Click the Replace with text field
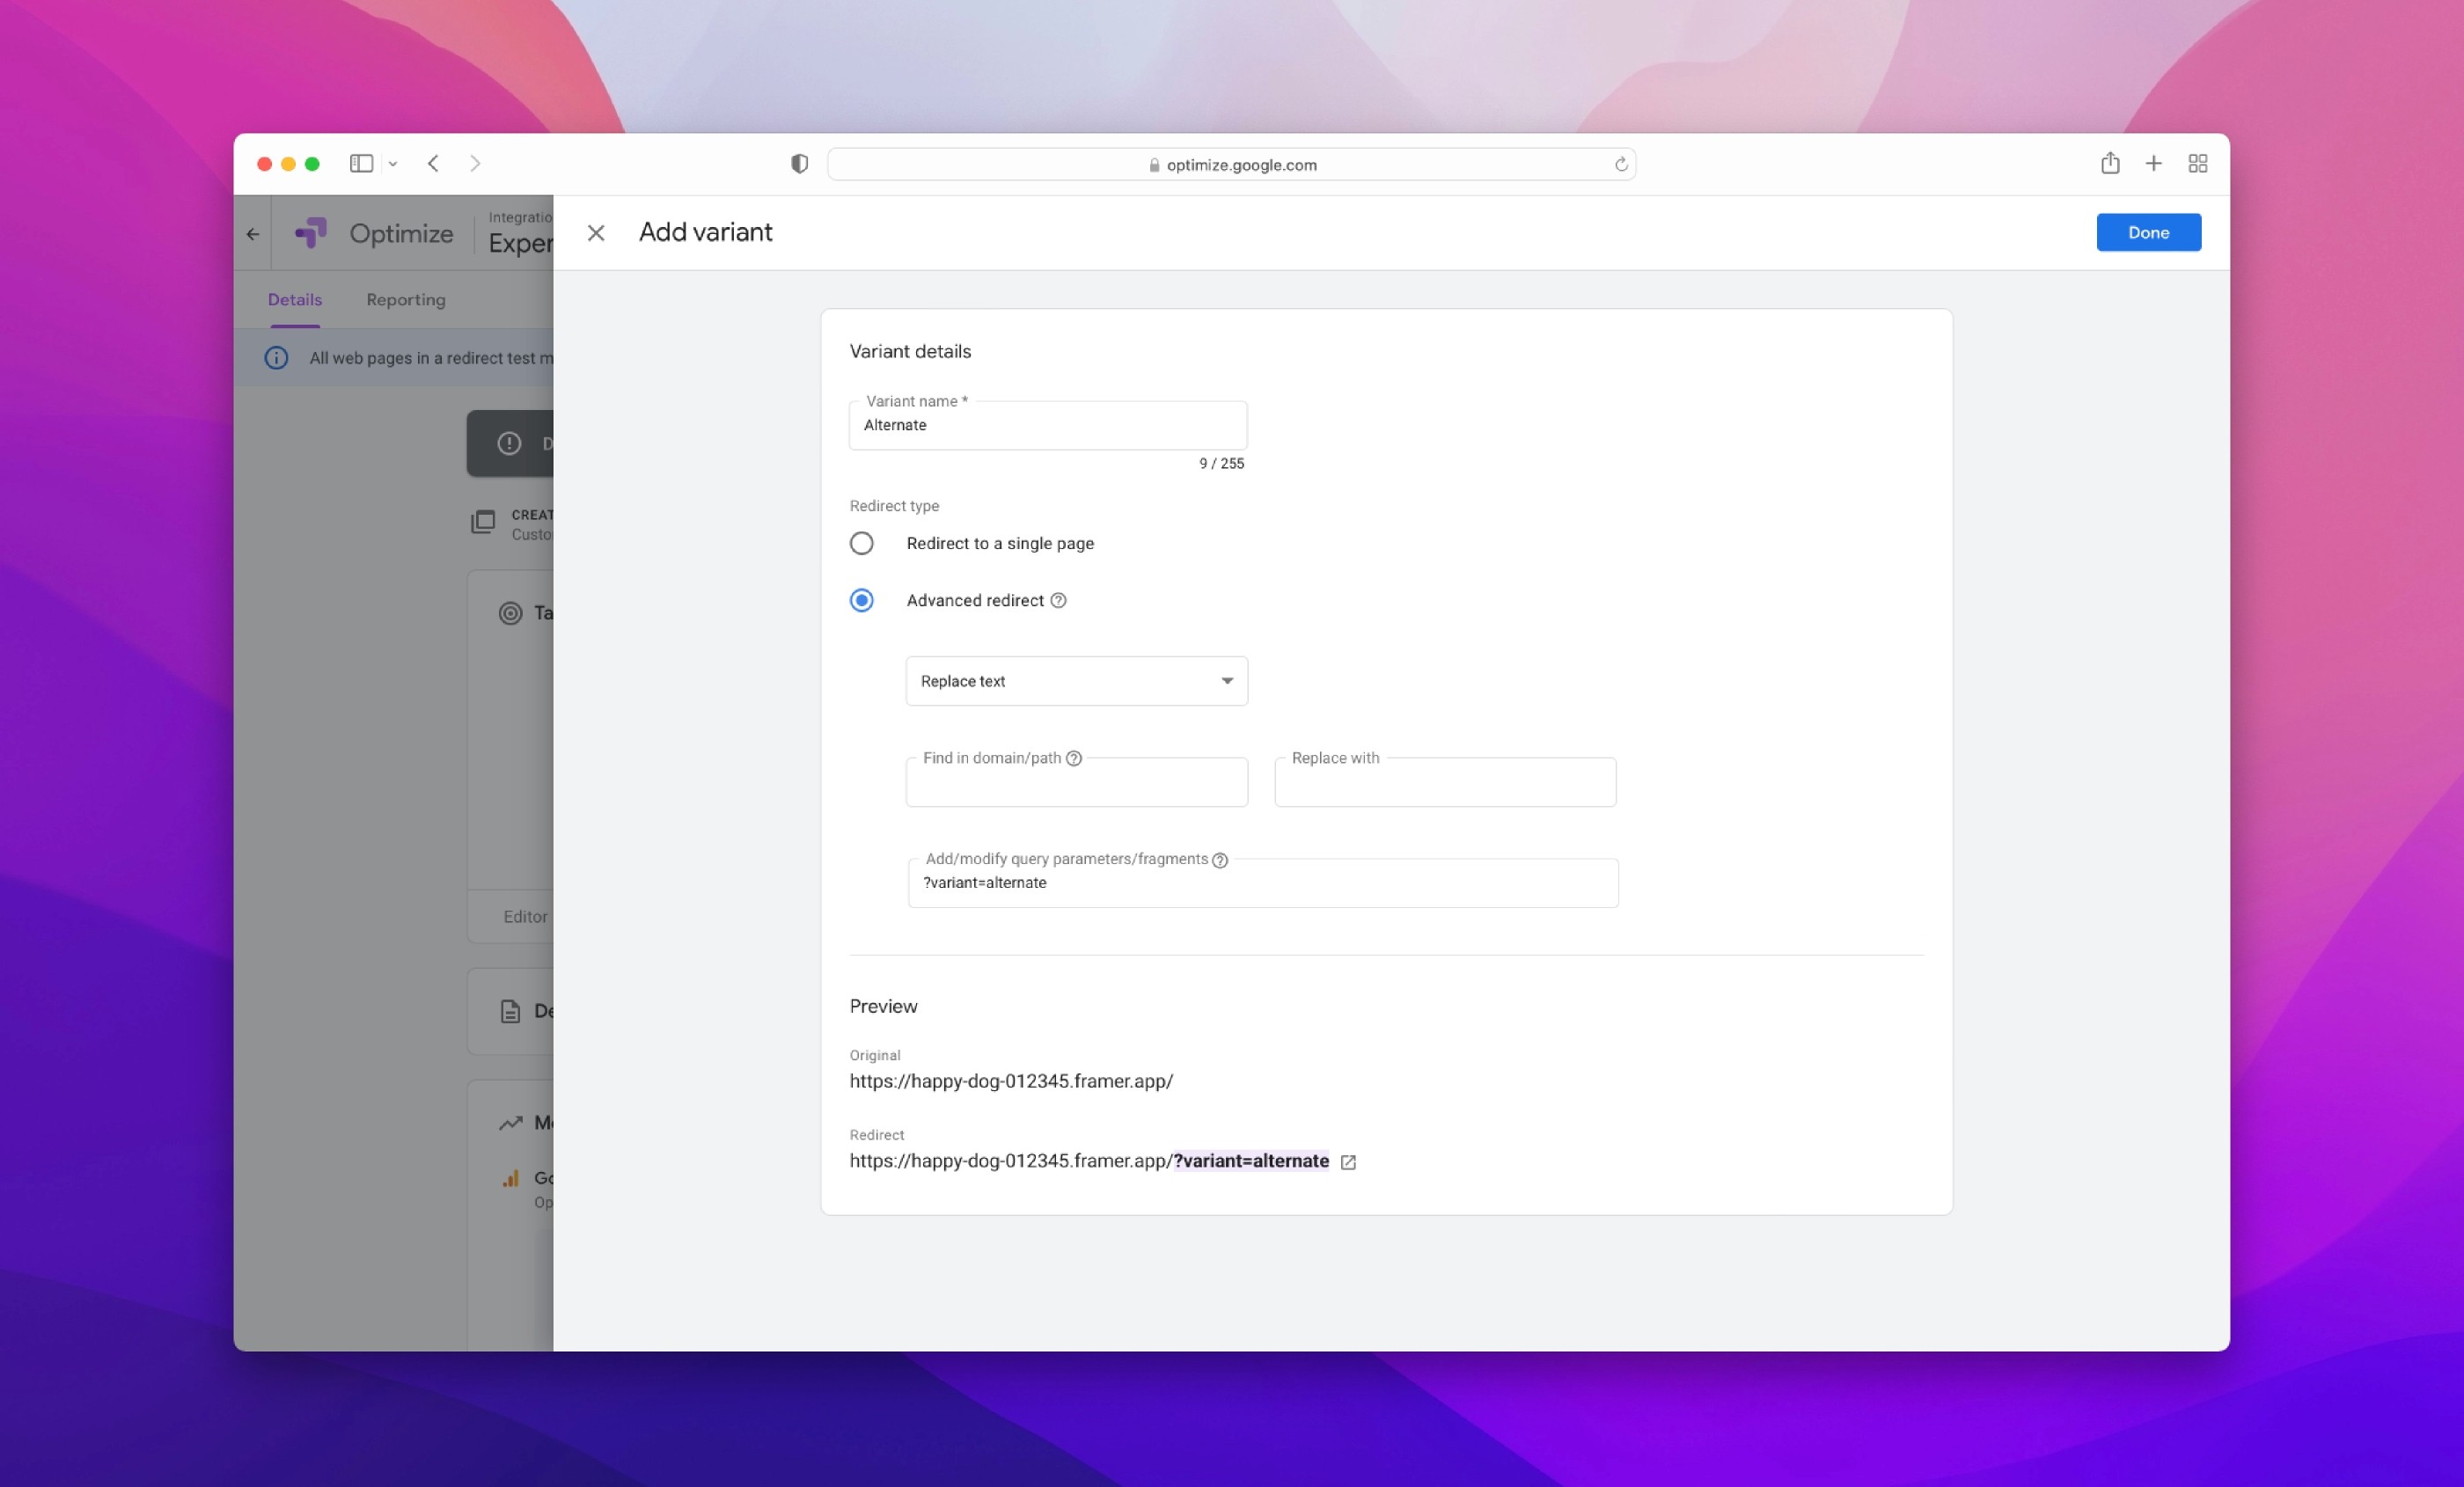The width and height of the screenshot is (2464, 1487). pos(1444,784)
